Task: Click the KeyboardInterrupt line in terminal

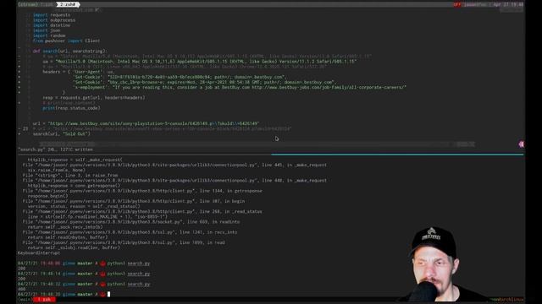Action: click(x=39, y=253)
